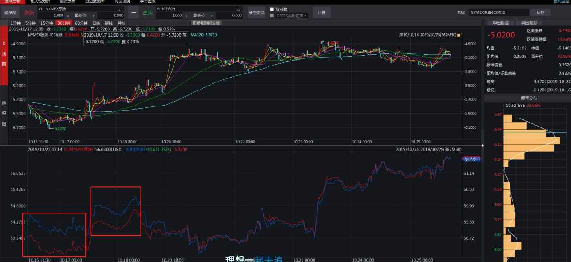The image size is (571, 262).
Task: Toggle the CFETS实时汇率 checkbox
Action: [x=272, y=16]
